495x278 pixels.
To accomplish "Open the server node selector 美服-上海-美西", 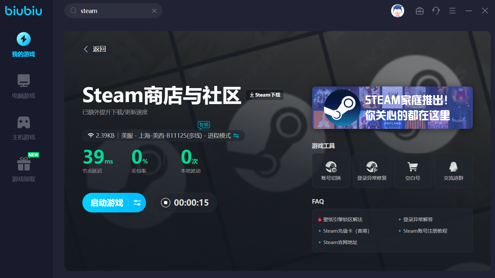I will (164, 135).
